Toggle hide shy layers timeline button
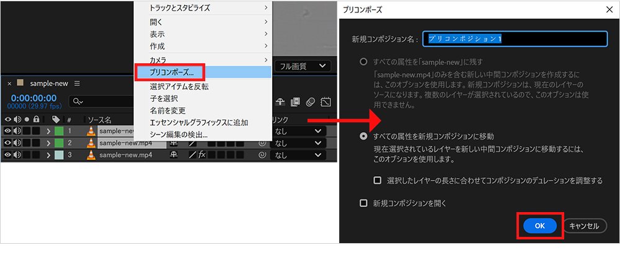620x258 pixels. click(280, 102)
